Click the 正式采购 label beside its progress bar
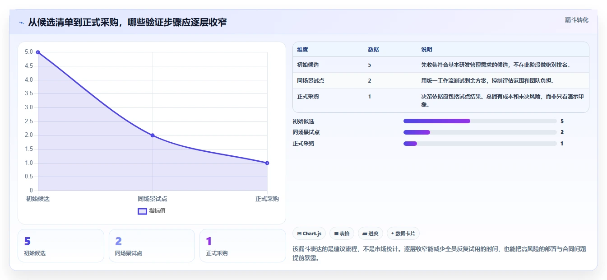Image resolution: width=607 pixels, height=280 pixels. [x=303, y=144]
